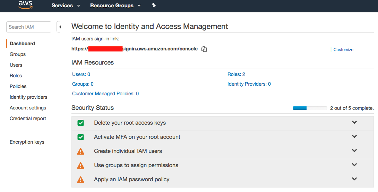The height and width of the screenshot is (192, 378).
Task: Click the IAM sign-in URL text
Action: (135, 49)
